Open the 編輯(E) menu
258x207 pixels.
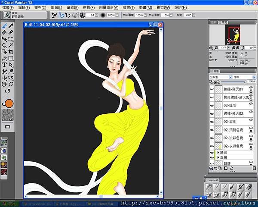pyautogui.click(x=24, y=8)
